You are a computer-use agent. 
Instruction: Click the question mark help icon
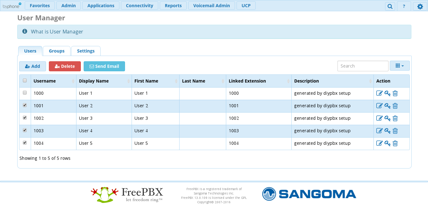[404, 6]
